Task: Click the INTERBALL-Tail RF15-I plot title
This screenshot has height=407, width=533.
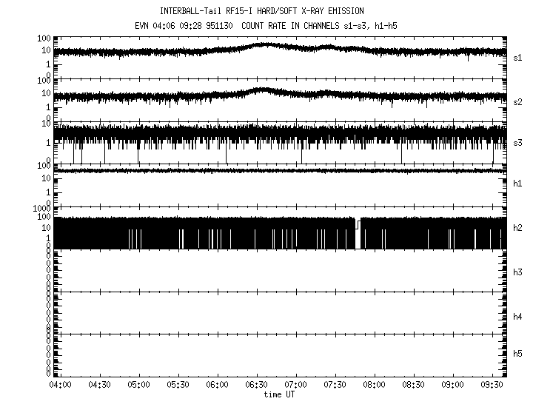Action: 261,11
